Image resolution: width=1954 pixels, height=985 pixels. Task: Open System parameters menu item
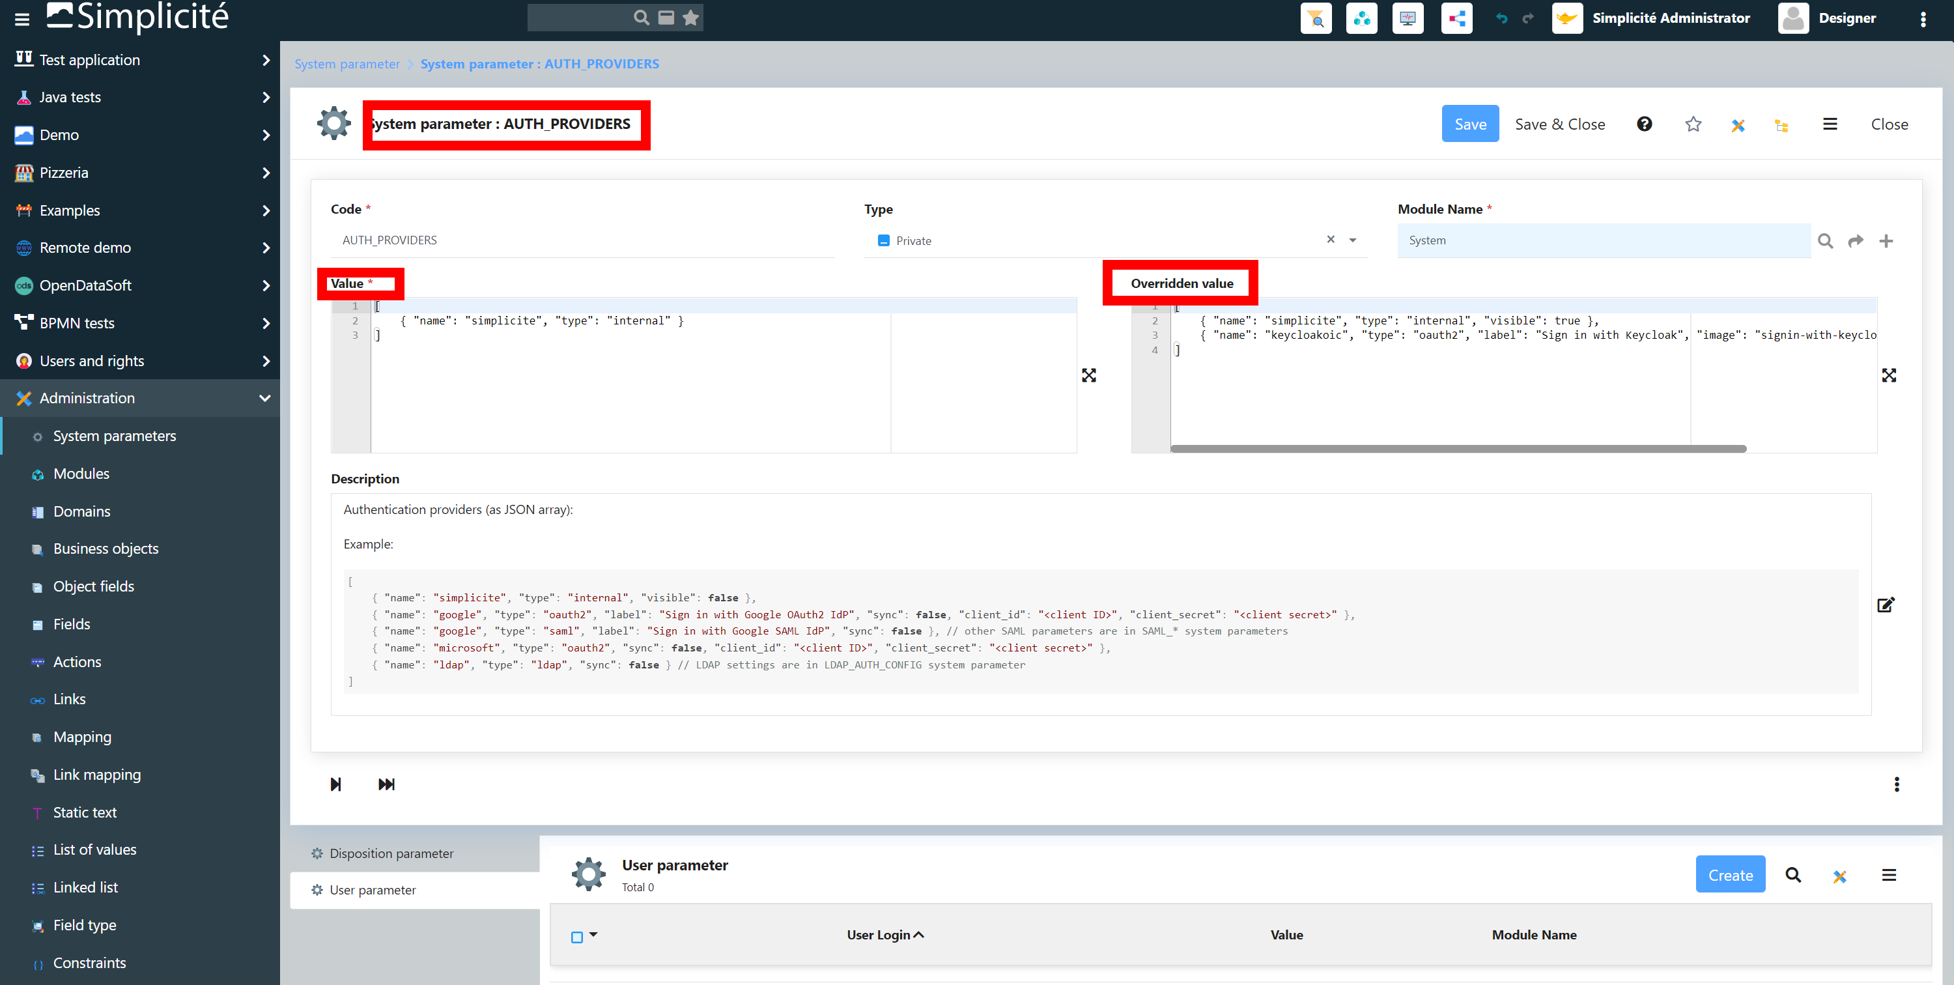(x=139, y=436)
